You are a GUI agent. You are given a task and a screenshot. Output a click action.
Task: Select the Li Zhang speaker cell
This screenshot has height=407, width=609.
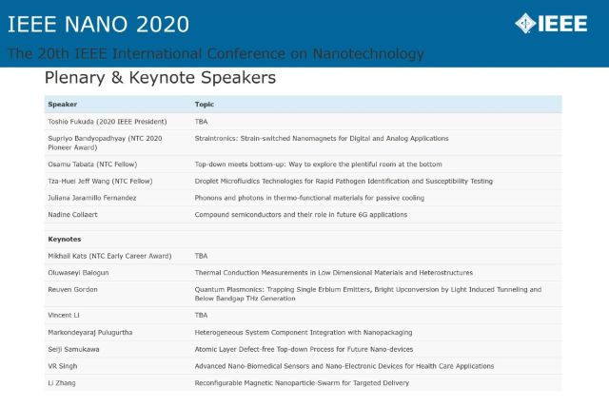point(62,383)
